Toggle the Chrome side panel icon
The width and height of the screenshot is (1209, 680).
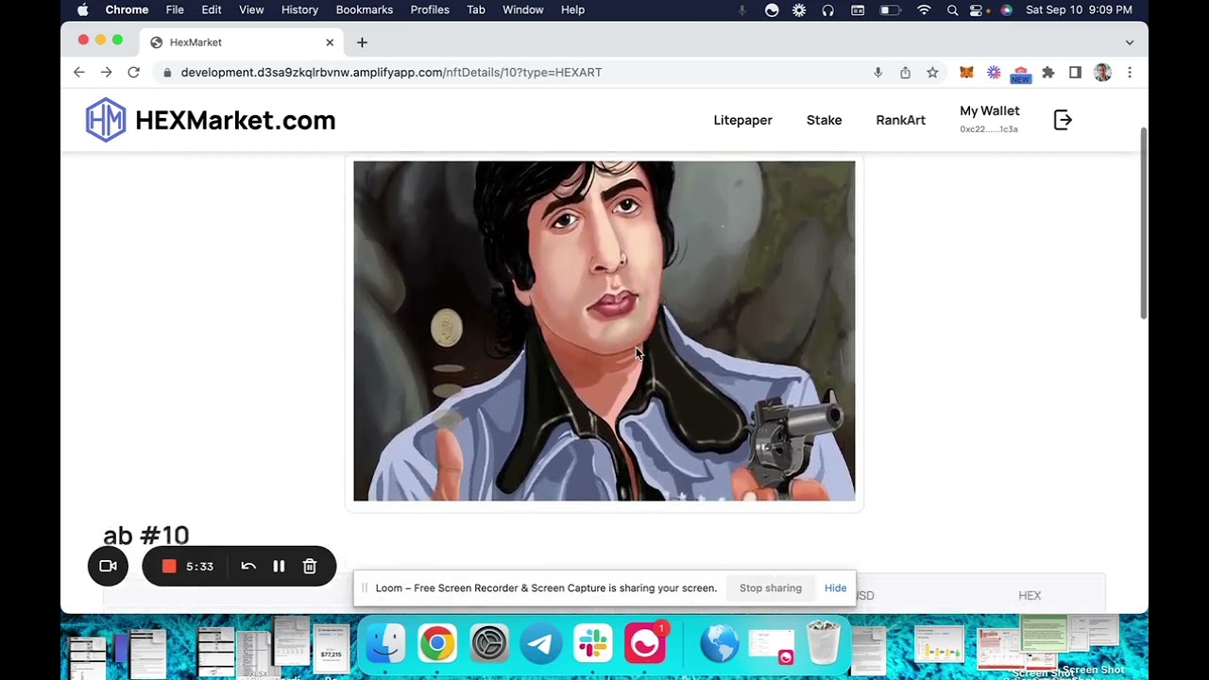(x=1075, y=72)
